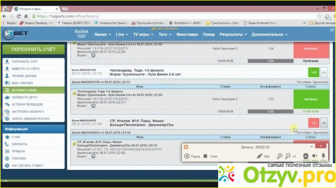The width and height of the screenshot is (336, 188).
Task: Open the Rio 2016 Olympics icon
Action: pos(81,34)
